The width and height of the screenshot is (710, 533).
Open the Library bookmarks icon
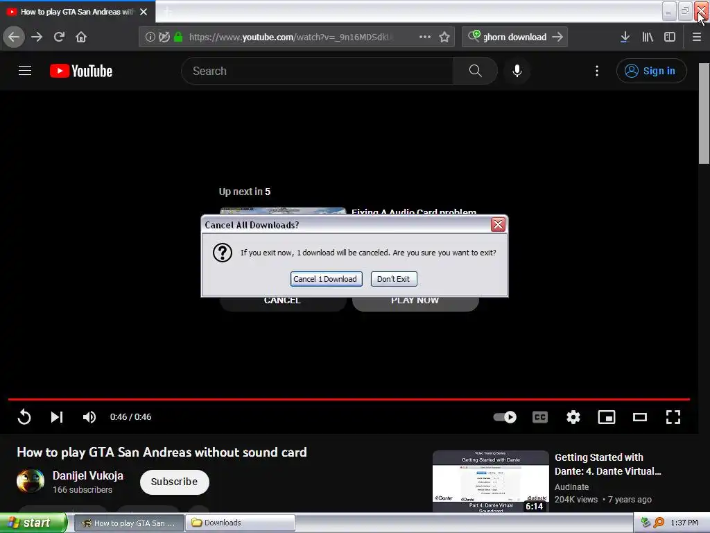click(648, 37)
